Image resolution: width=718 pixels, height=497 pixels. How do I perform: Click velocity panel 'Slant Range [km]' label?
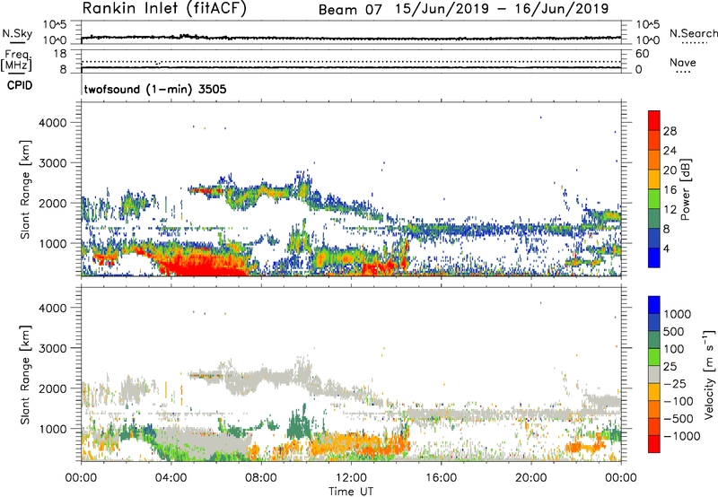tap(25, 374)
